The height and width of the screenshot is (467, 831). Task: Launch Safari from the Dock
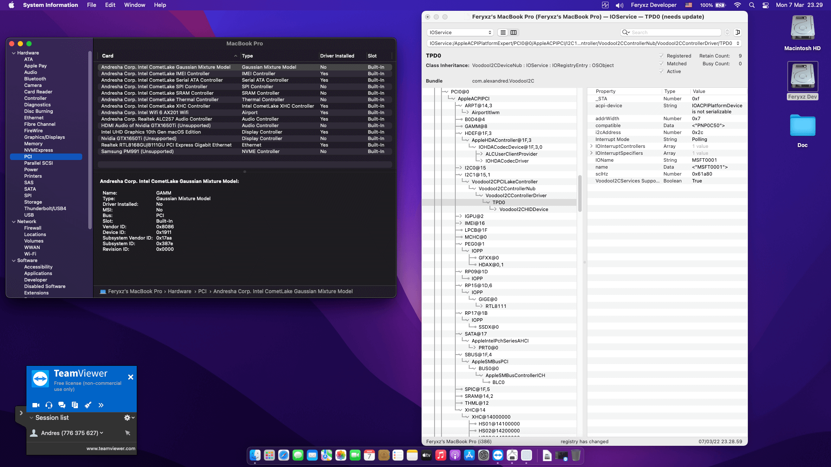[283, 455]
